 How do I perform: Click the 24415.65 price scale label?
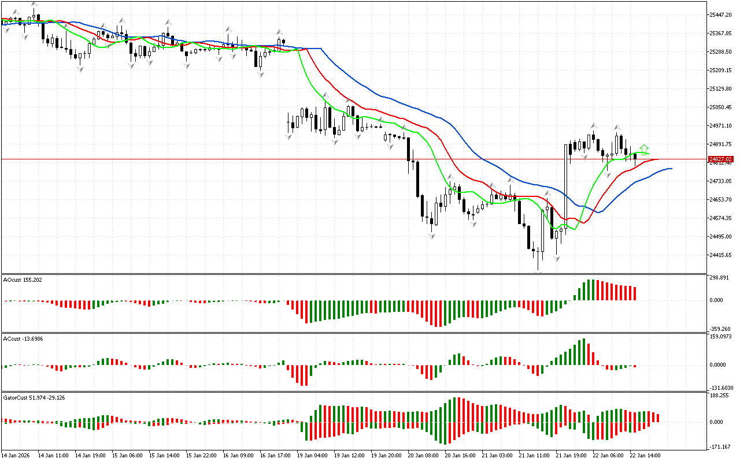pos(720,255)
